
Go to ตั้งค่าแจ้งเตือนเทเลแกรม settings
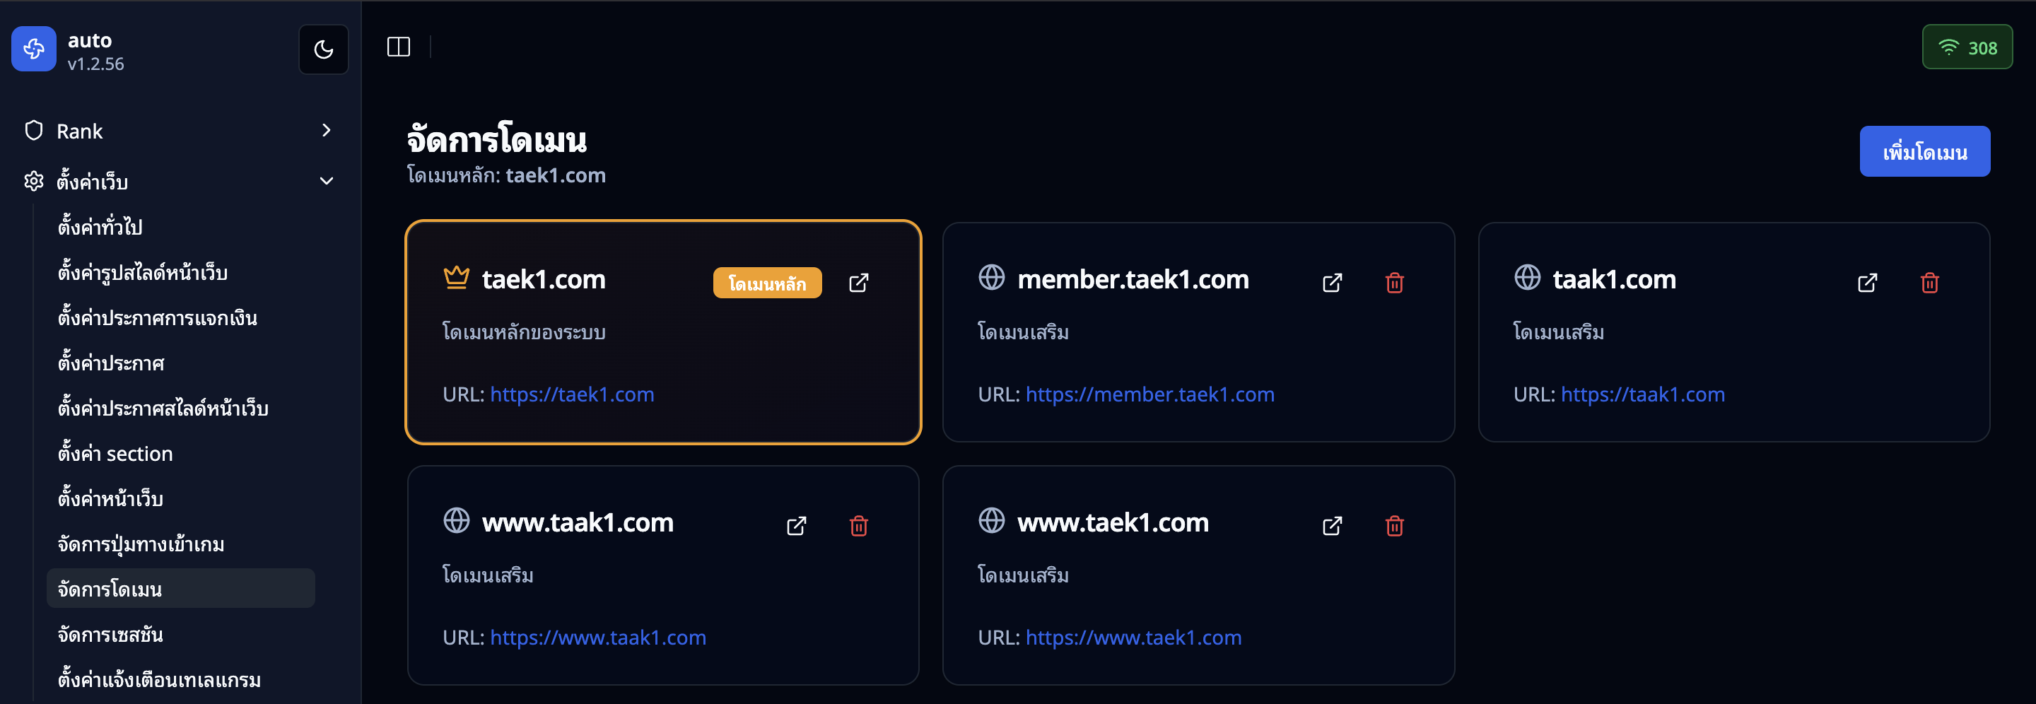(x=159, y=679)
